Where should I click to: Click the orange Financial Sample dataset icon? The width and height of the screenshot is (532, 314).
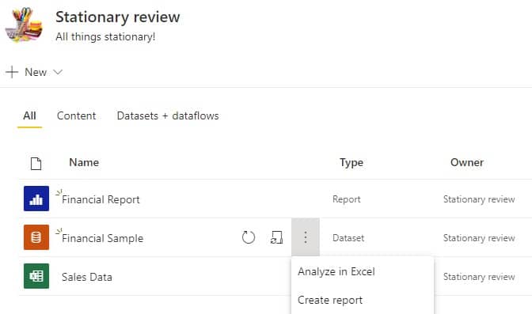36,237
